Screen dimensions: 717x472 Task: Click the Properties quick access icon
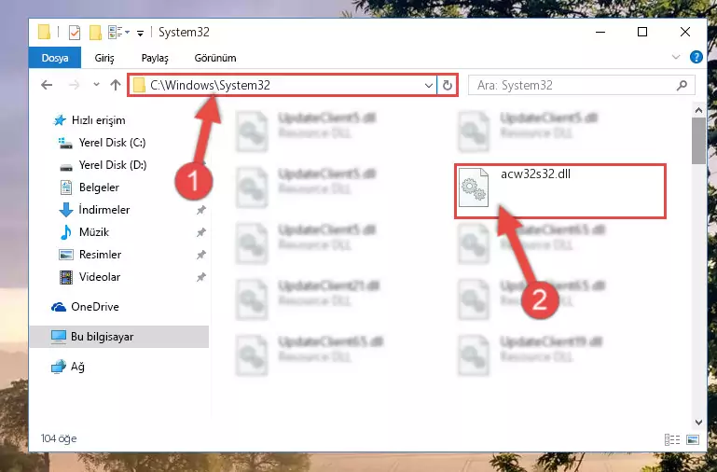pos(74,32)
